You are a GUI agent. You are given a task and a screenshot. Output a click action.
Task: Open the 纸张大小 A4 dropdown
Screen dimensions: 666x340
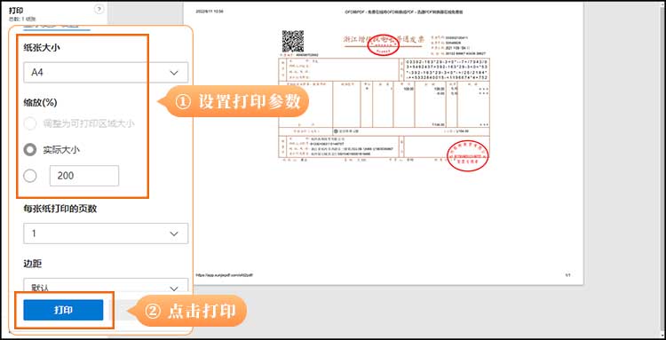106,73
